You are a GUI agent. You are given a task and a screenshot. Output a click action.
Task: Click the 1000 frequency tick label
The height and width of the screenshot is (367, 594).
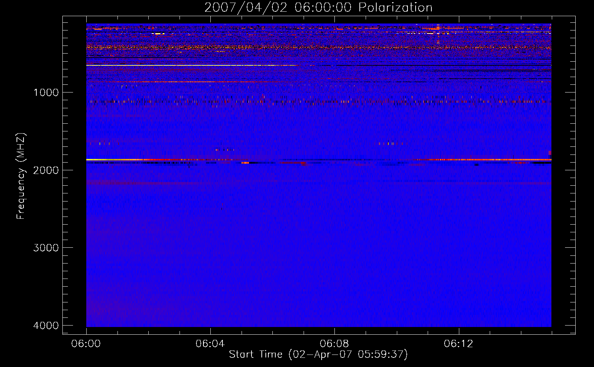(x=46, y=92)
